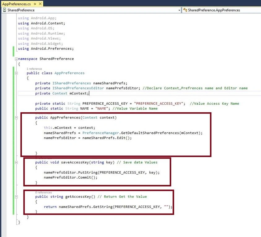Open the SharedPreference.AppPreferences type dropdown
The width and height of the screenshot is (261, 237).
pos(222,10)
